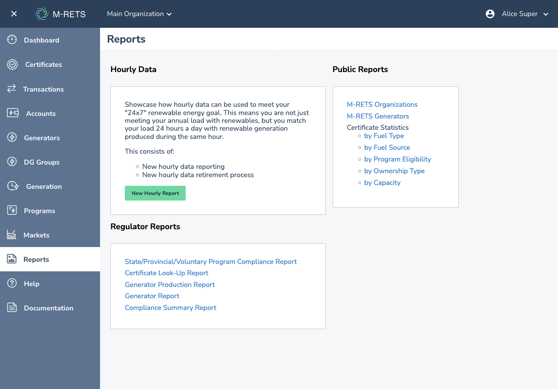
Task: Select Generators in the sidebar
Action: point(50,137)
